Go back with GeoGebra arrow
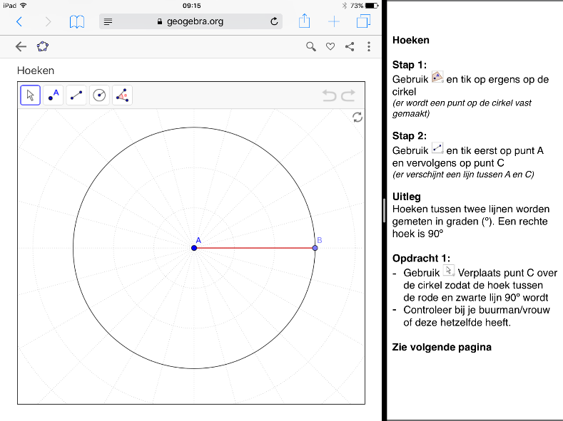 [21, 46]
